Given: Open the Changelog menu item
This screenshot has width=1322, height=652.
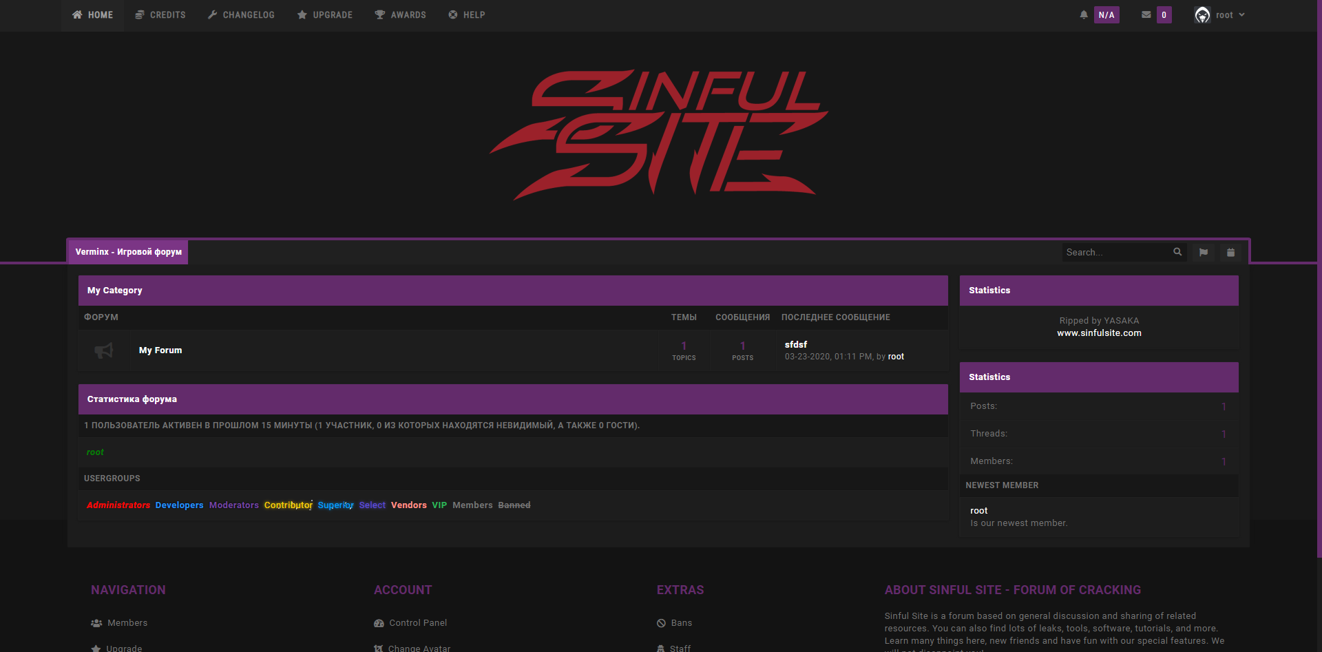Looking at the screenshot, I should 241,15.
